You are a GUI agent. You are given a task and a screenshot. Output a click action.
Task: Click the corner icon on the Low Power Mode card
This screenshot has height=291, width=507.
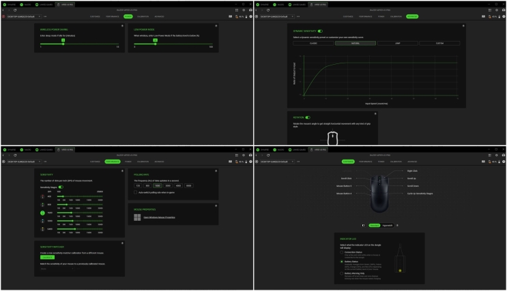point(216,25)
